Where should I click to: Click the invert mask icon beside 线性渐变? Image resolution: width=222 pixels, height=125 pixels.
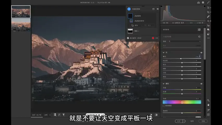click(x=199, y=30)
